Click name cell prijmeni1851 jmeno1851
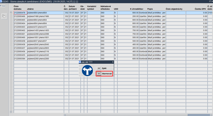 click(x=46, y=38)
